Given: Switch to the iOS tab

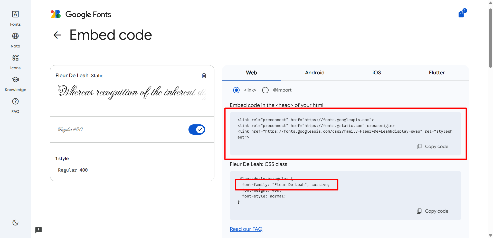Looking at the screenshot, I should tap(376, 73).
